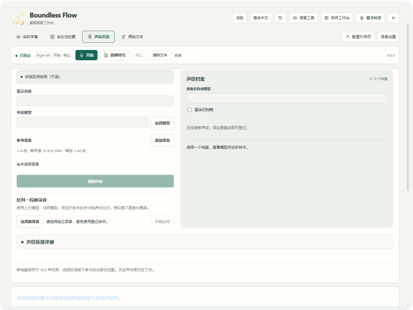Click 添加录音 to add reference audio
The height and width of the screenshot is (310, 413).
pyautogui.click(x=162, y=140)
